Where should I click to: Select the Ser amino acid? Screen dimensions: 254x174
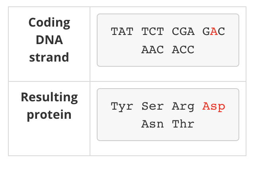tap(152, 106)
